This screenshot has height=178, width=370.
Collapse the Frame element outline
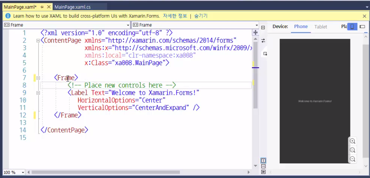[38, 78]
